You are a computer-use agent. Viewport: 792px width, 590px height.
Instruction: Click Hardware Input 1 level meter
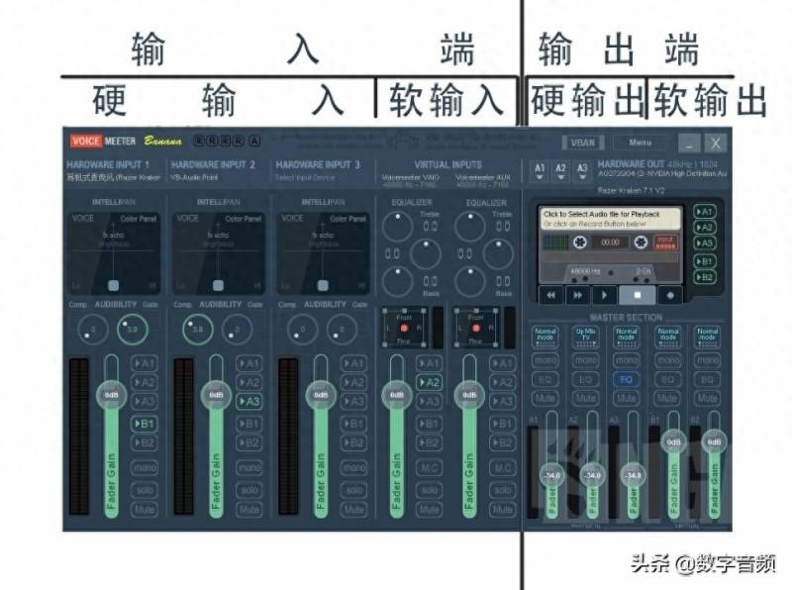tap(79, 436)
